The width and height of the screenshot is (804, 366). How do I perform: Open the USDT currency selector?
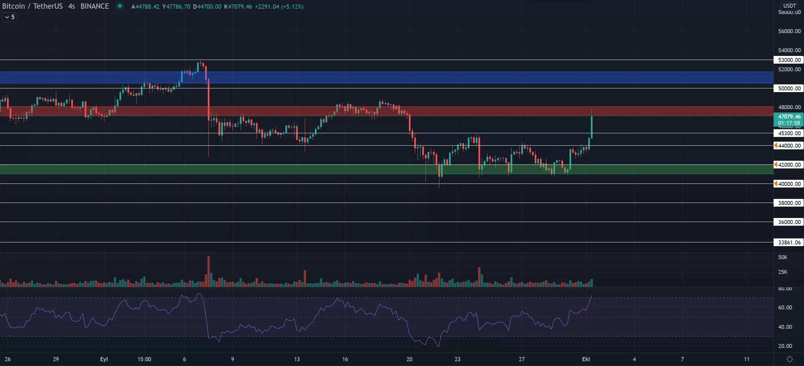click(x=789, y=6)
